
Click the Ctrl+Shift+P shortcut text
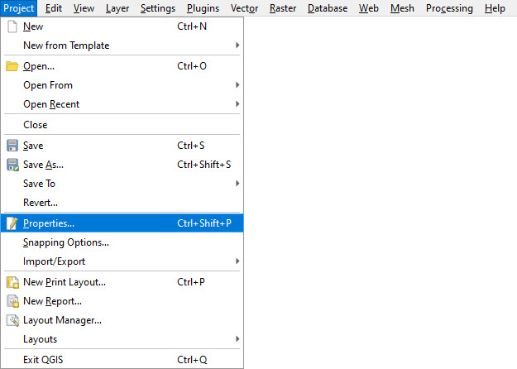click(204, 223)
